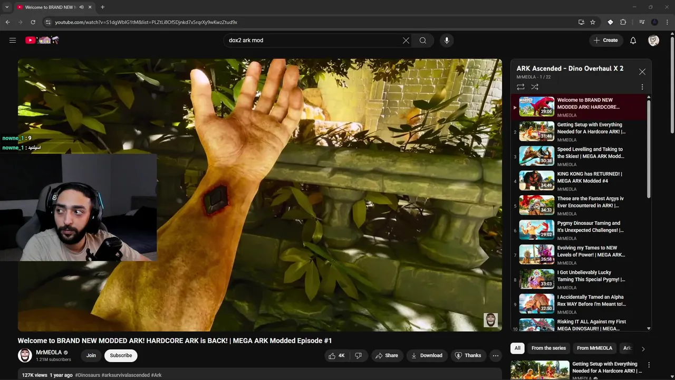The width and height of the screenshot is (675, 380).
Task: Toggle shuffle playlist
Action: tap(535, 87)
